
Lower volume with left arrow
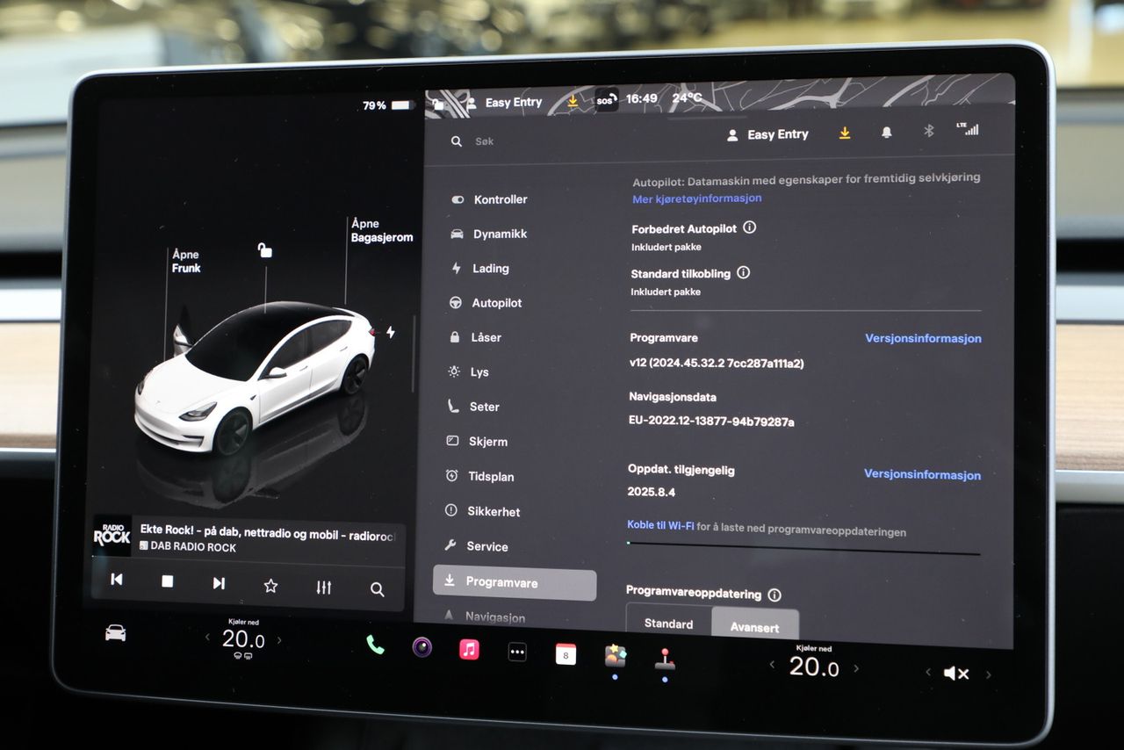click(928, 673)
